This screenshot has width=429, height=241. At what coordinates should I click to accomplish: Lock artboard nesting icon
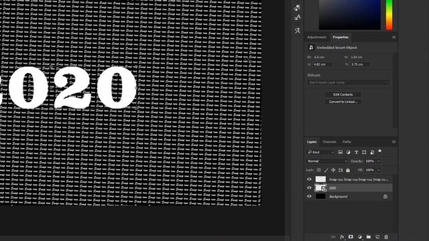pos(341,170)
